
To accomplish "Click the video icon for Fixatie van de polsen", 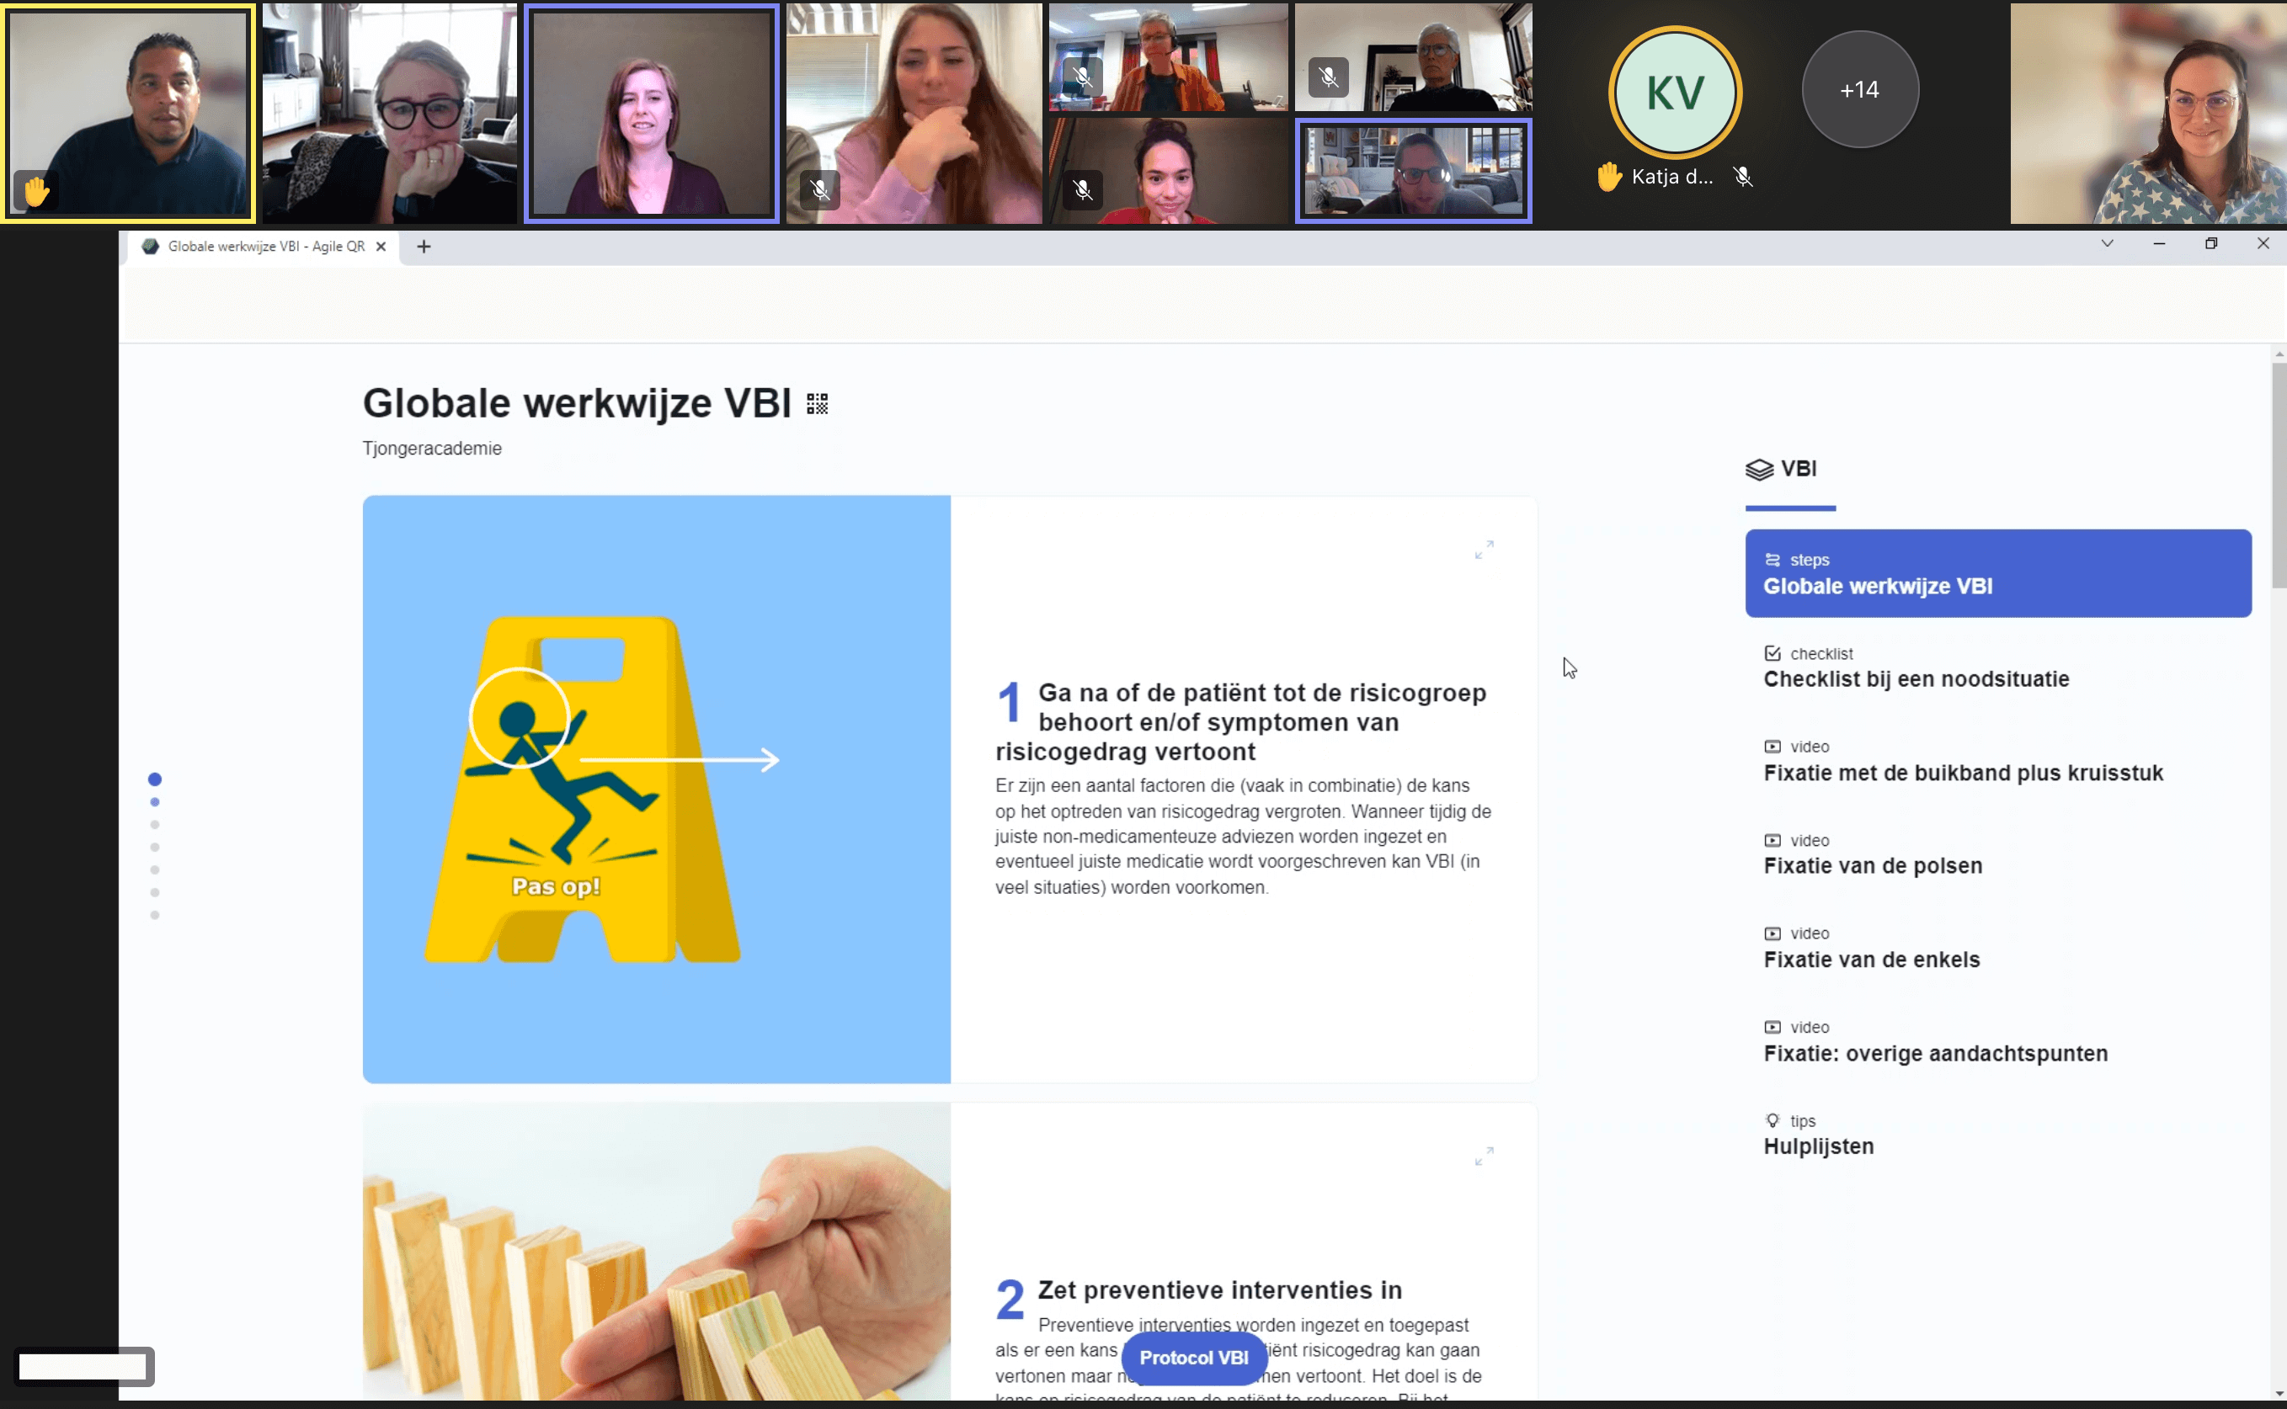I will pyautogui.click(x=1772, y=841).
